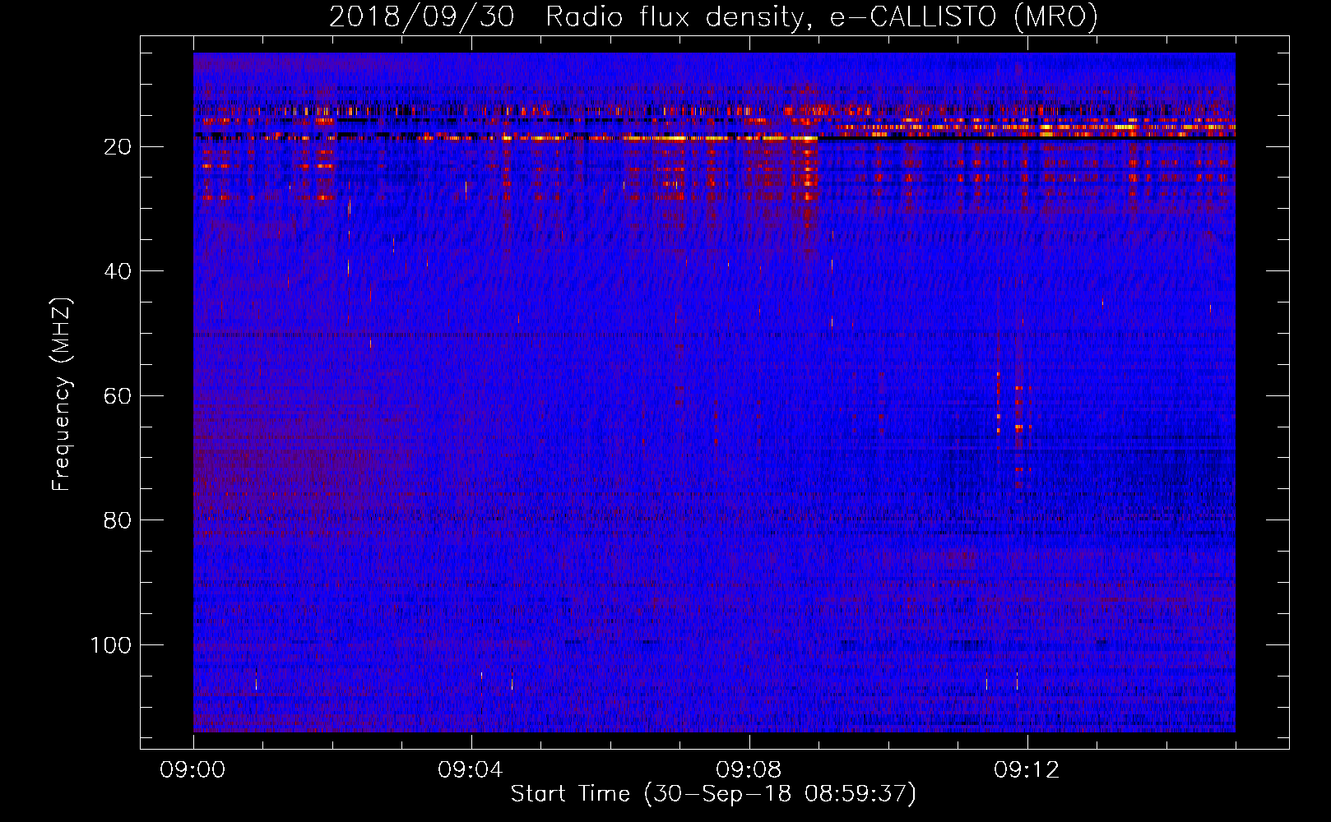This screenshot has height=822, width=1331.
Task: Click the 09:08 time axis label
Action: (x=749, y=769)
